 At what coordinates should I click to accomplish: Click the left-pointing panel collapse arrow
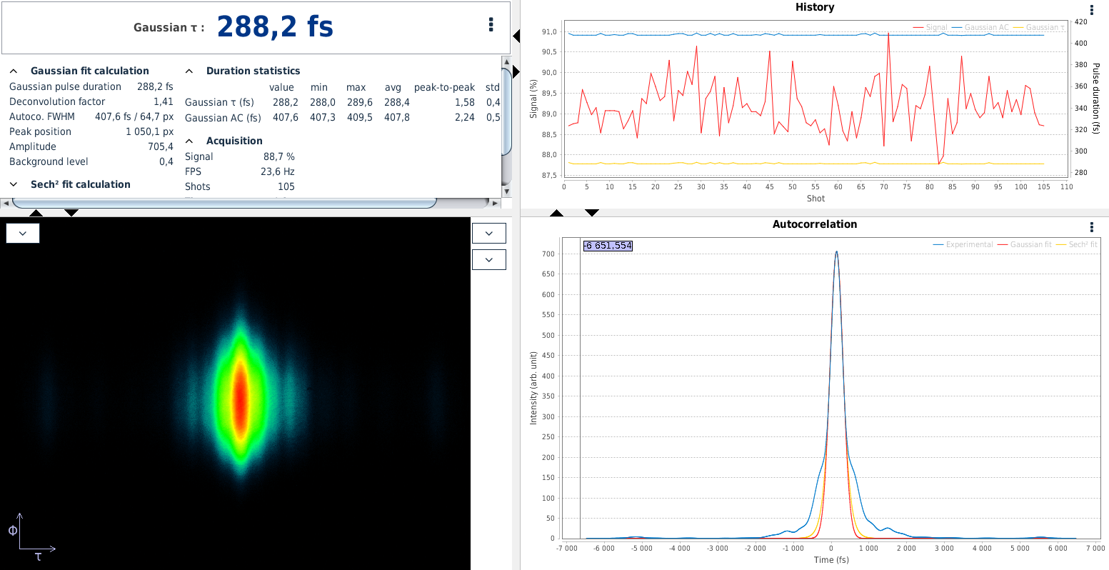516,36
